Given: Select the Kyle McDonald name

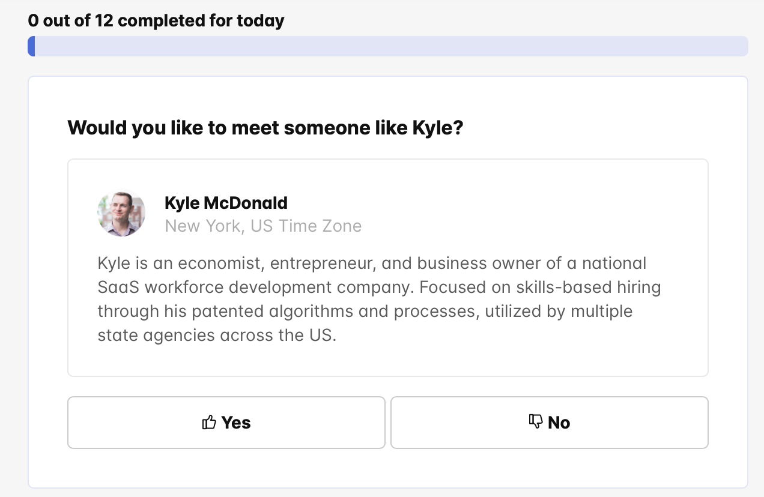Looking at the screenshot, I should 226,203.
